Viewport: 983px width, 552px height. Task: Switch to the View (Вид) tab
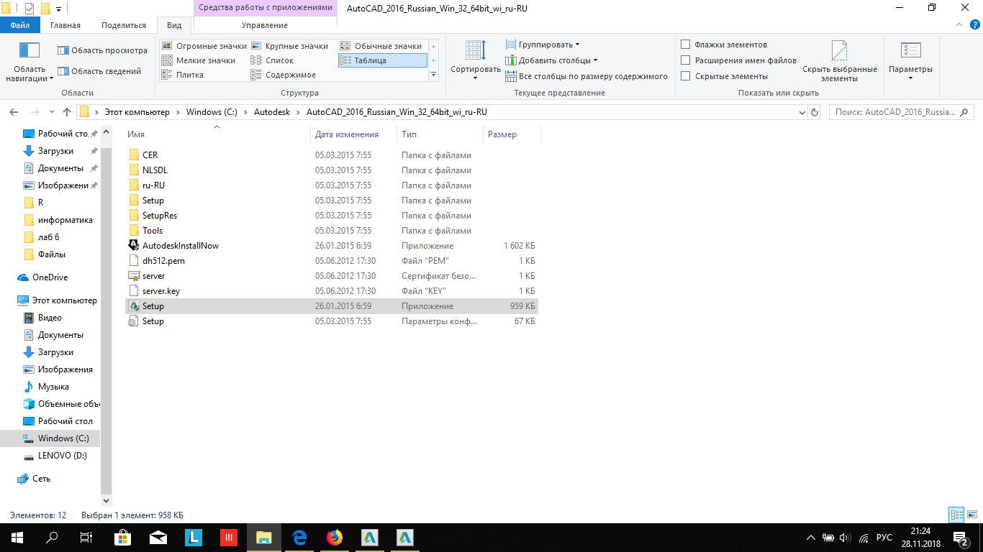click(x=174, y=25)
